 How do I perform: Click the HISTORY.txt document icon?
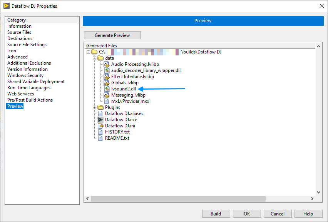pyautogui.click(x=100, y=132)
